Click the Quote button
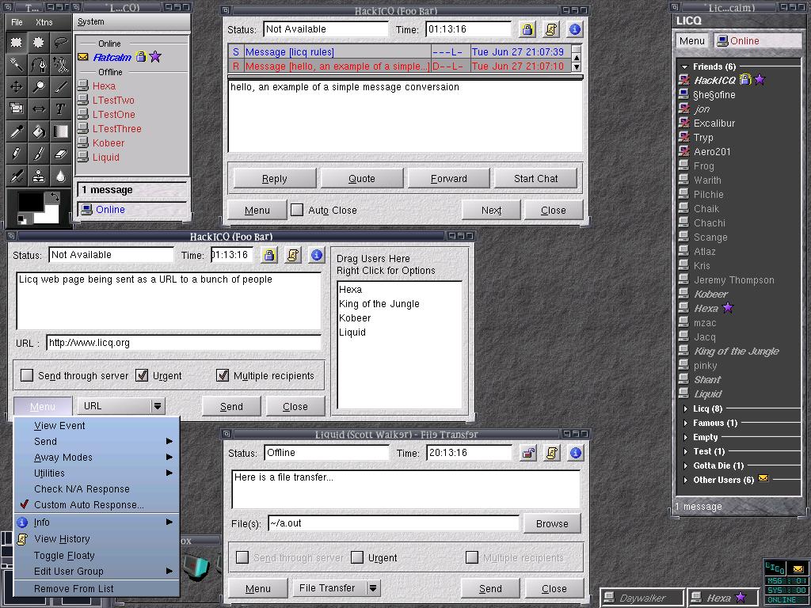 pyautogui.click(x=361, y=178)
